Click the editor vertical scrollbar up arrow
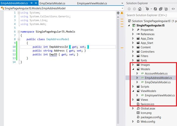 click(118, 17)
